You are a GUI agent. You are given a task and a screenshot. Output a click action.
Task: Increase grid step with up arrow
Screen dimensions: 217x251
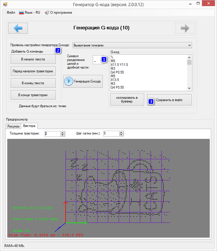click(x=121, y=132)
